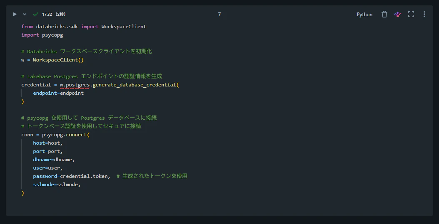This screenshot has width=439, height=224.
Task: Open the cell kebab options menu
Action: 424,14
